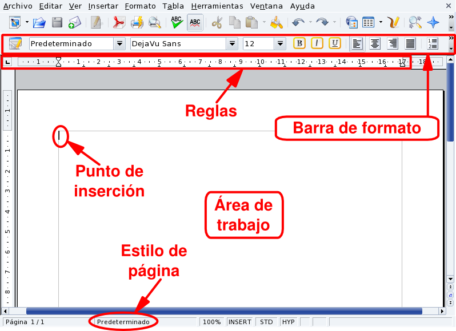The height and width of the screenshot is (331, 456).
Task: Click the New document icon
Action: tap(15, 22)
